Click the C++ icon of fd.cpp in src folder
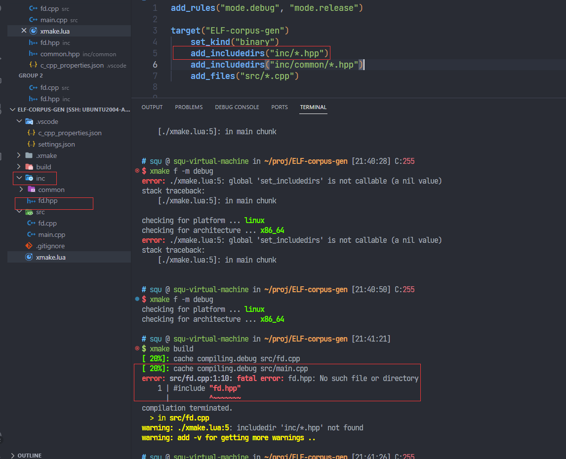The height and width of the screenshot is (459, 566). pyautogui.click(x=32, y=223)
